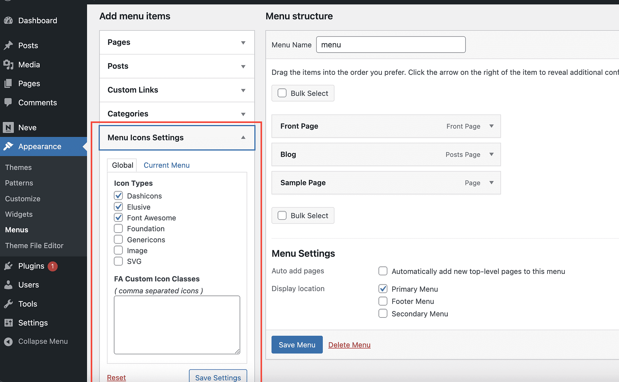Image resolution: width=619 pixels, height=382 pixels.
Task: Check the Footer Menu display location
Action: click(x=383, y=301)
